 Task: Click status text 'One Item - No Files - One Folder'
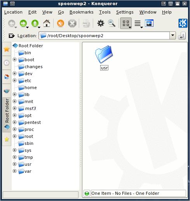125,193
